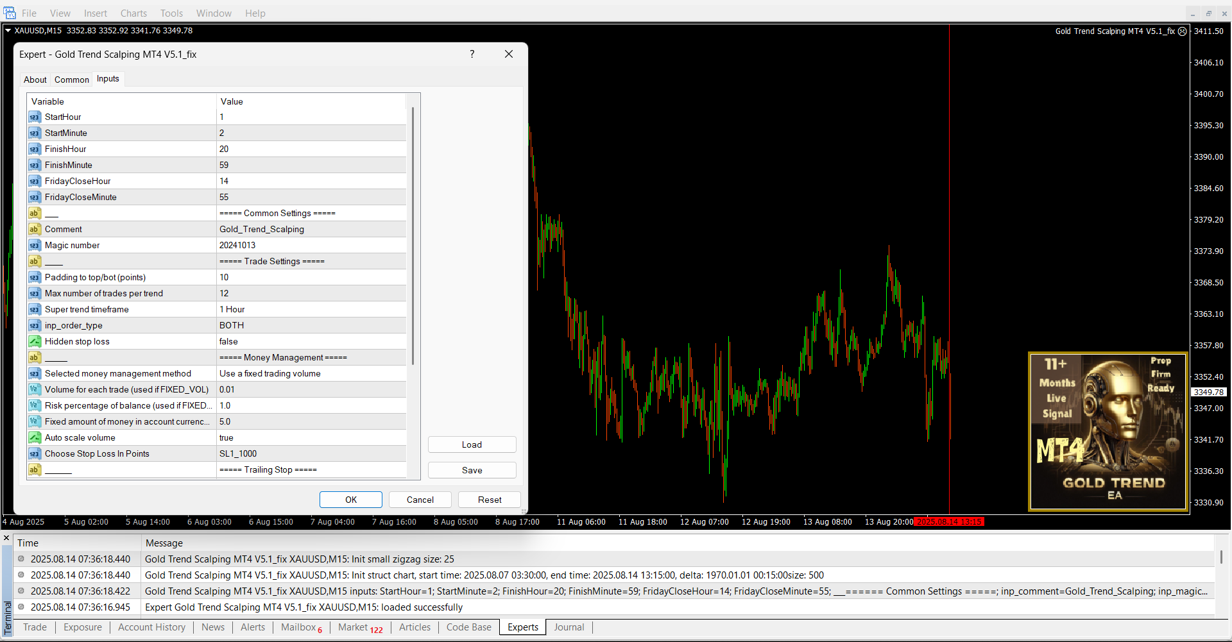Click the MetaTrader application icon in menu bar
The width and height of the screenshot is (1232, 642).
pos(10,13)
